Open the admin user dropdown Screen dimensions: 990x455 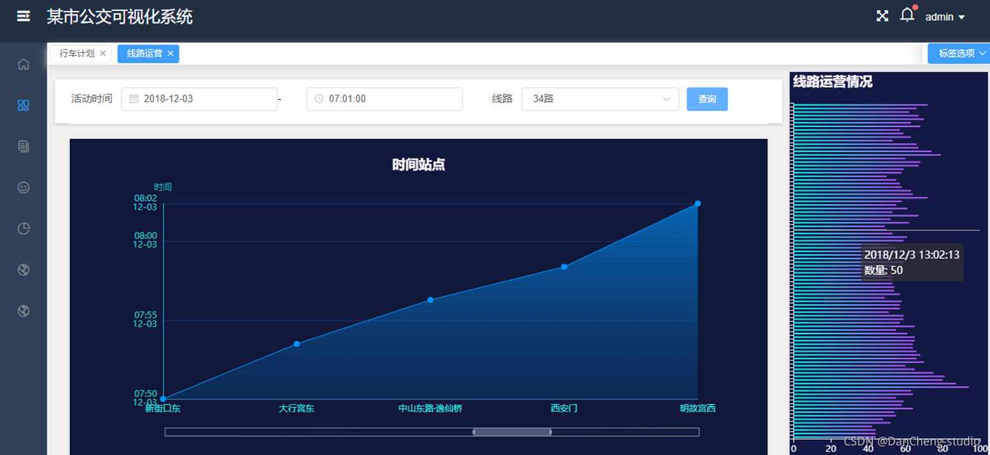click(945, 17)
